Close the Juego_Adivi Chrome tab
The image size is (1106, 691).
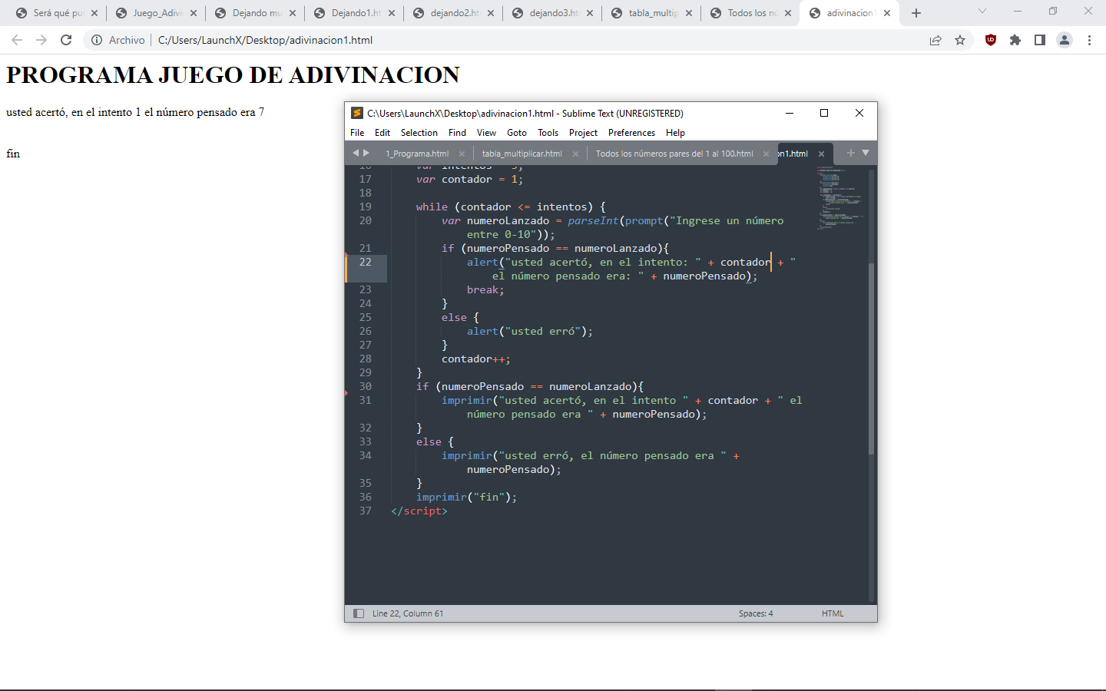point(194,13)
